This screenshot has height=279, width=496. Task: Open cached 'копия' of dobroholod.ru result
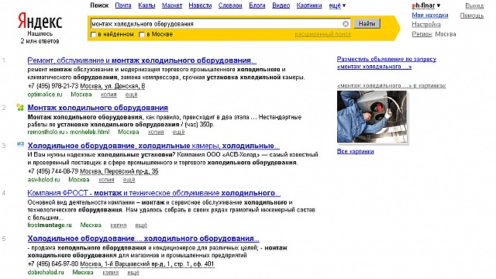(110, 272)
